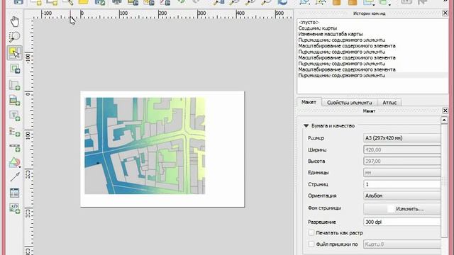The height and width of the screenshot is (255, 454).
Task: Choose the Add attribute table tool
Action: [14, 193]
